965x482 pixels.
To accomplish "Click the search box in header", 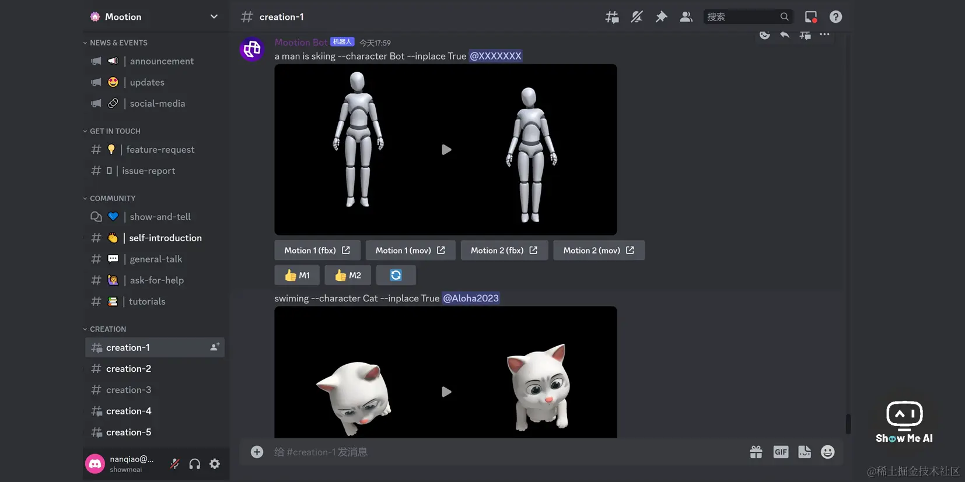I will 748,17.
